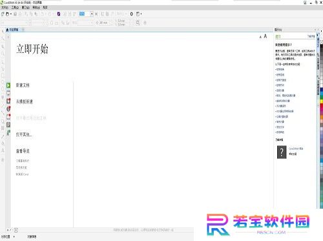323x241 pixels.
Task: Pick the black swatch in color palette
Action: coord(321,47)
